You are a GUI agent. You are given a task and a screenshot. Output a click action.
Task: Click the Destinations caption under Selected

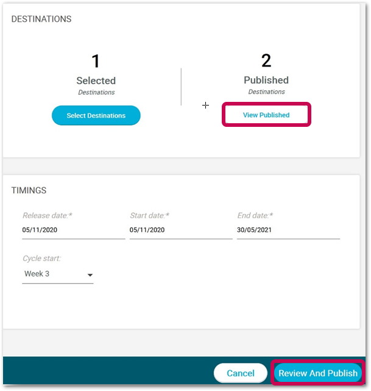pyautogui.click(x=96, y=92)
